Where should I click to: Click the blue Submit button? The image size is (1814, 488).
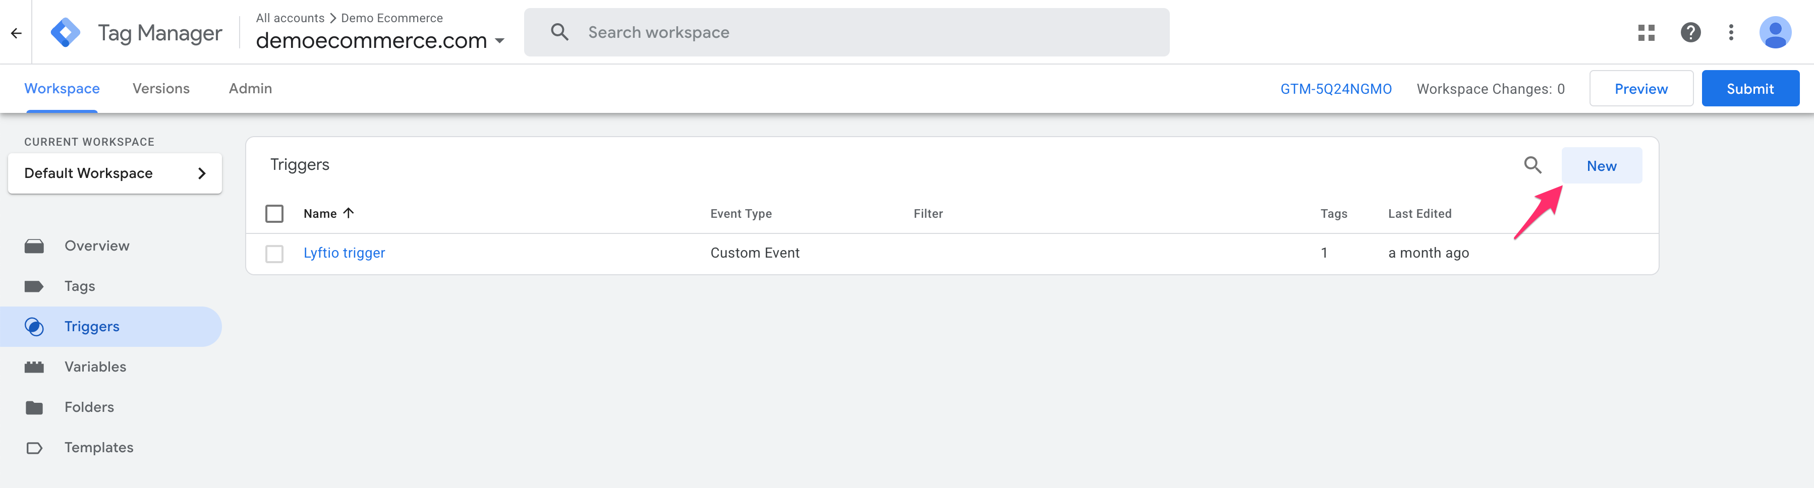[x=1749, y=89]
